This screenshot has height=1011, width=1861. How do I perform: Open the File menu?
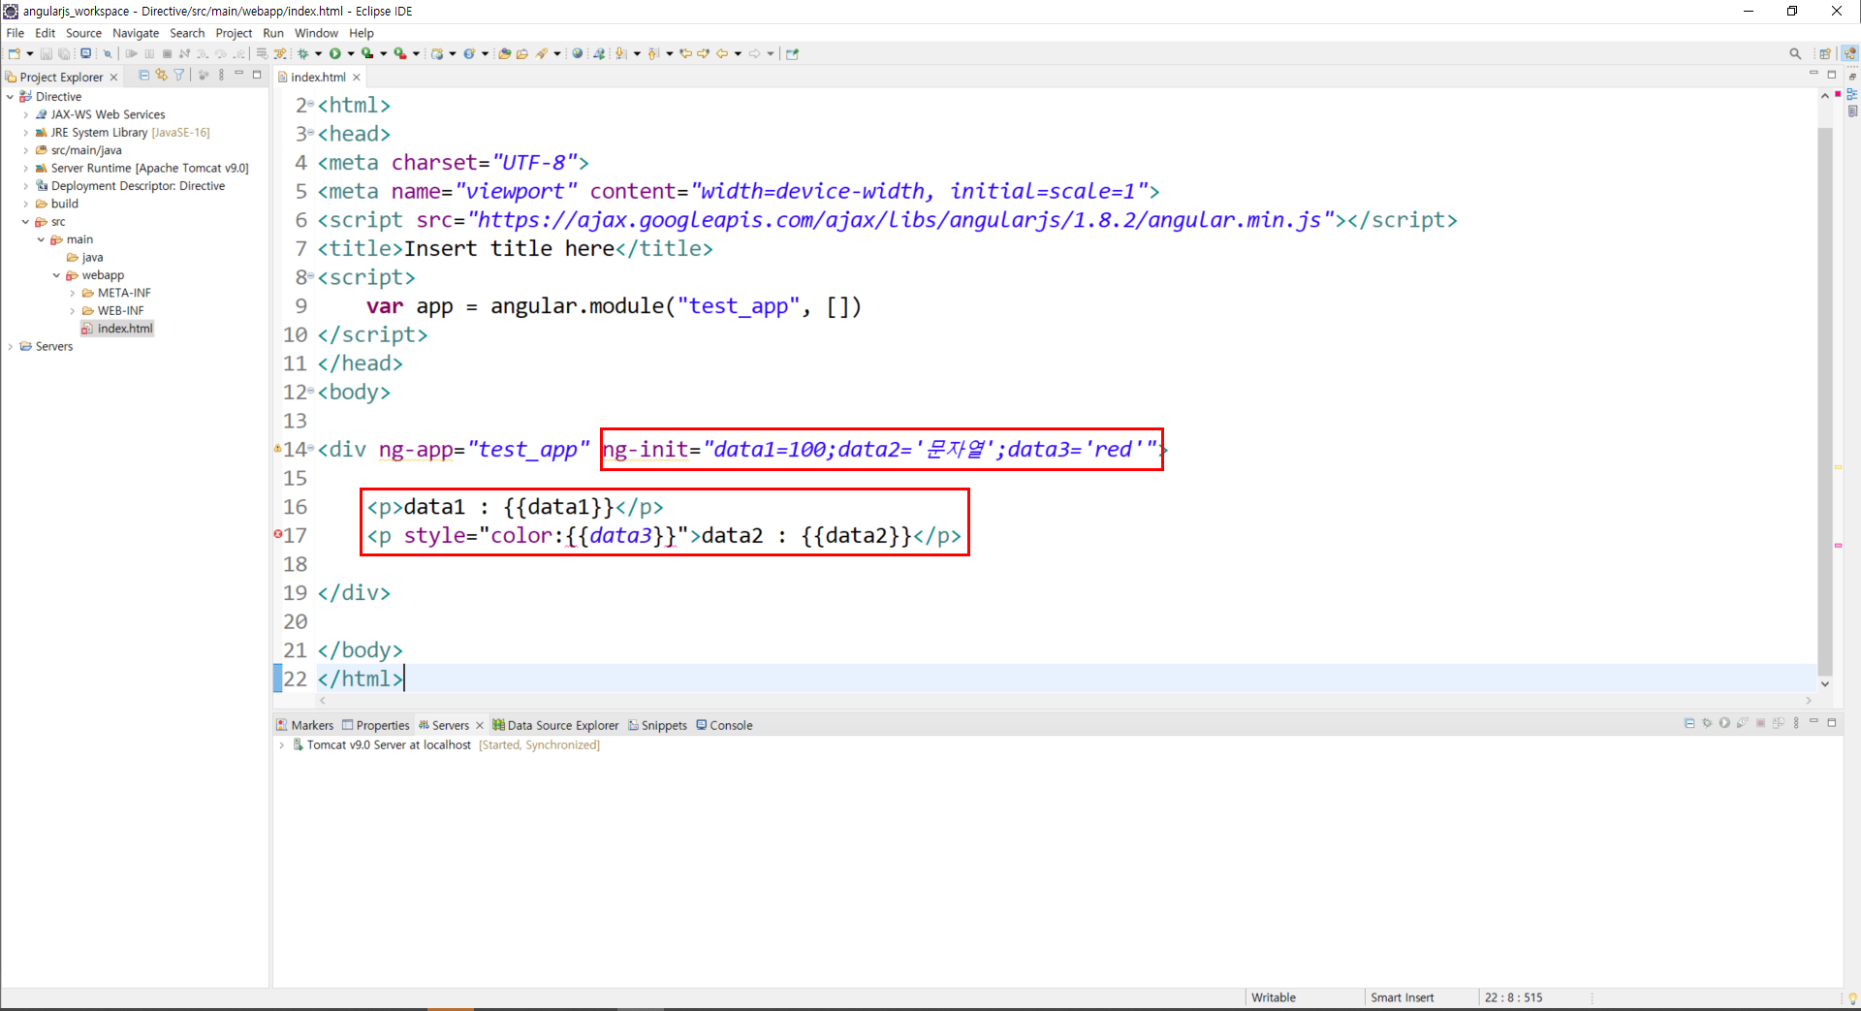[x=16, y=33]
